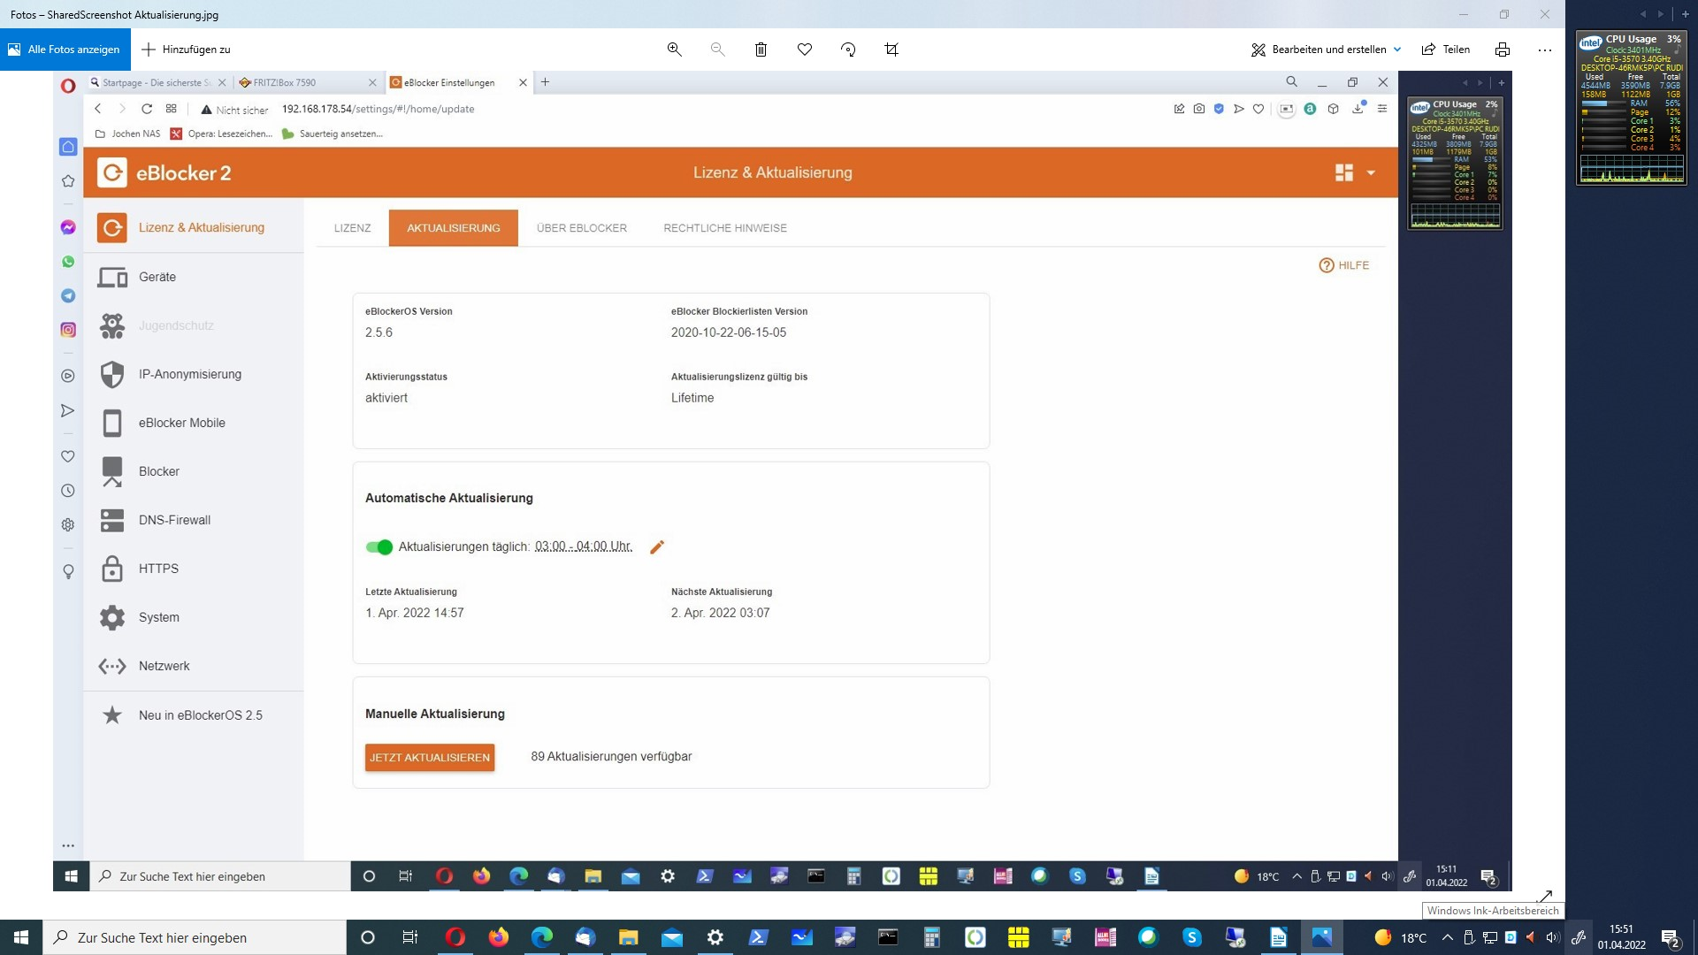The width and height of the screenshot is (1698, 955).
Task: Select the AKTUALISIERUNG tab
Action: click(x=454, y=228)
